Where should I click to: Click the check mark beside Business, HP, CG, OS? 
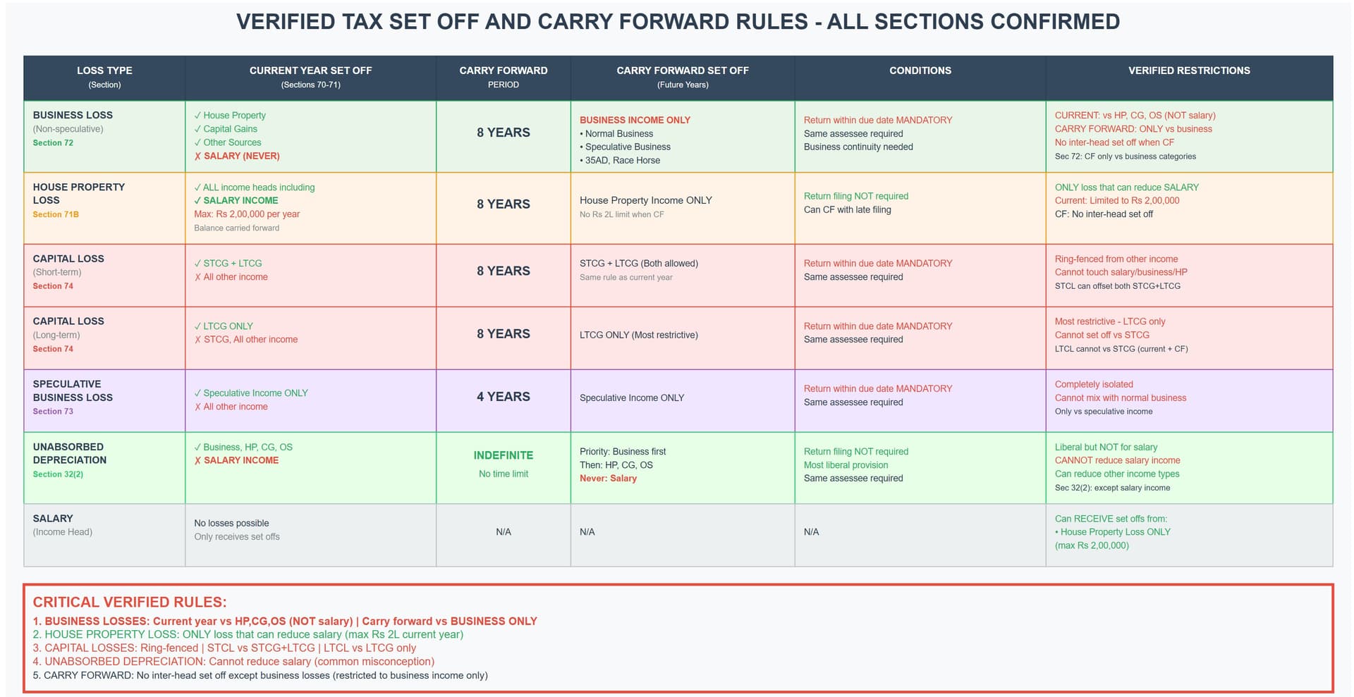pos(197,448)
